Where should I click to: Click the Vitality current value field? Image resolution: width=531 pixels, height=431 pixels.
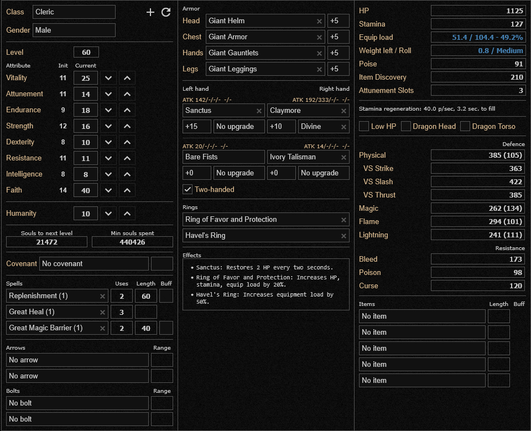point(86,78)
